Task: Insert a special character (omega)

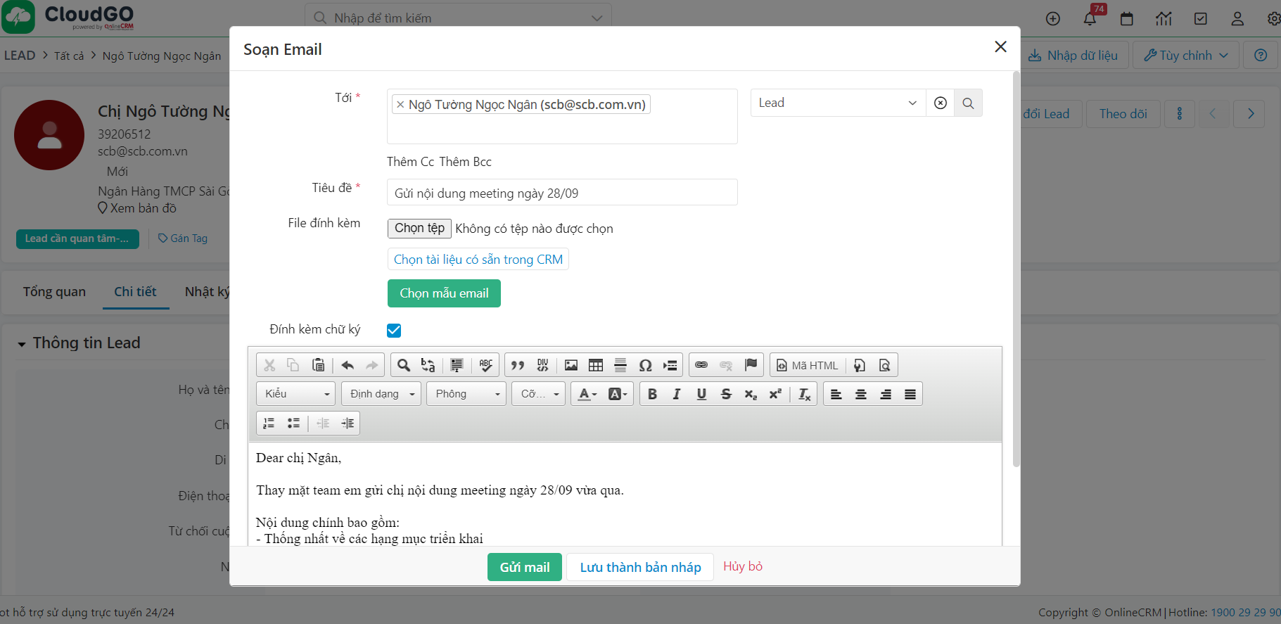Action: 645,365
